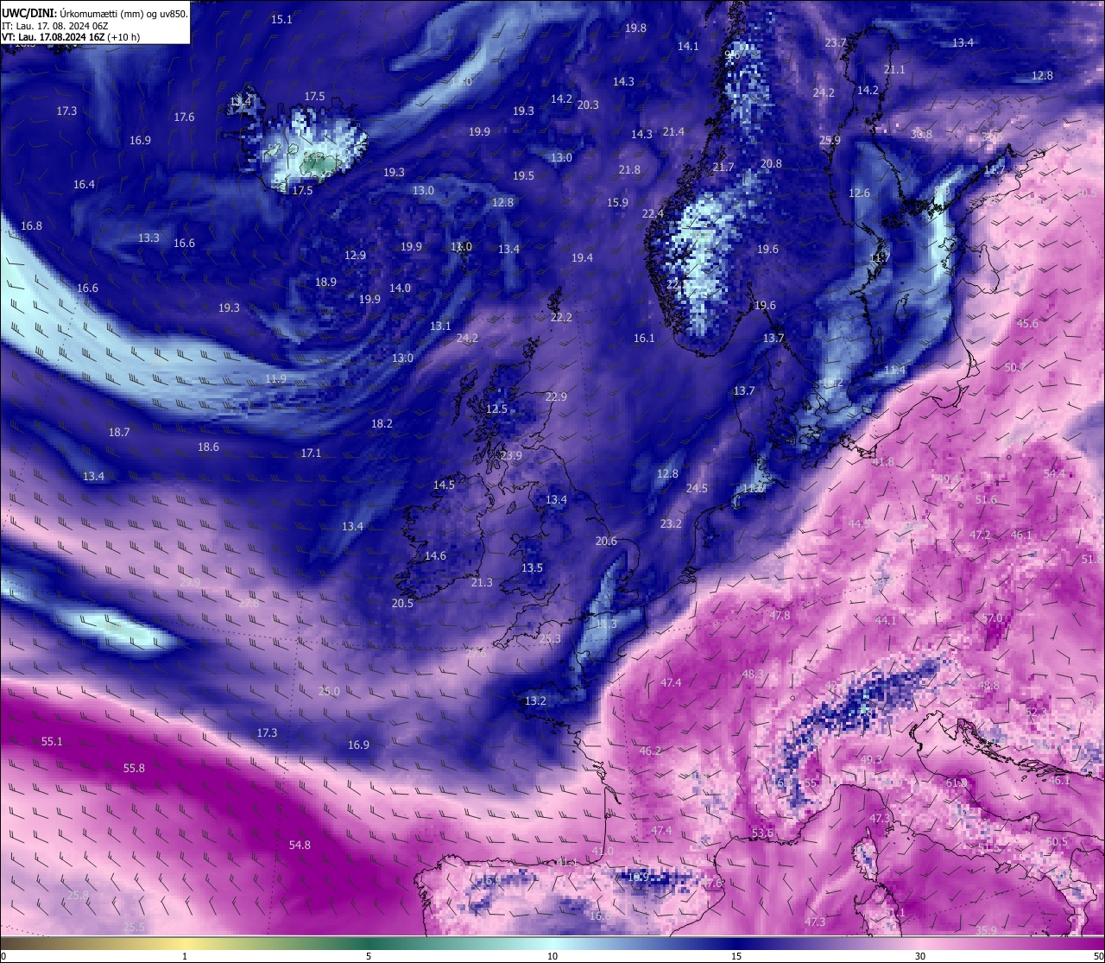Click the 54.4 value label
1105x963 pixels.
click(1054, 473)
